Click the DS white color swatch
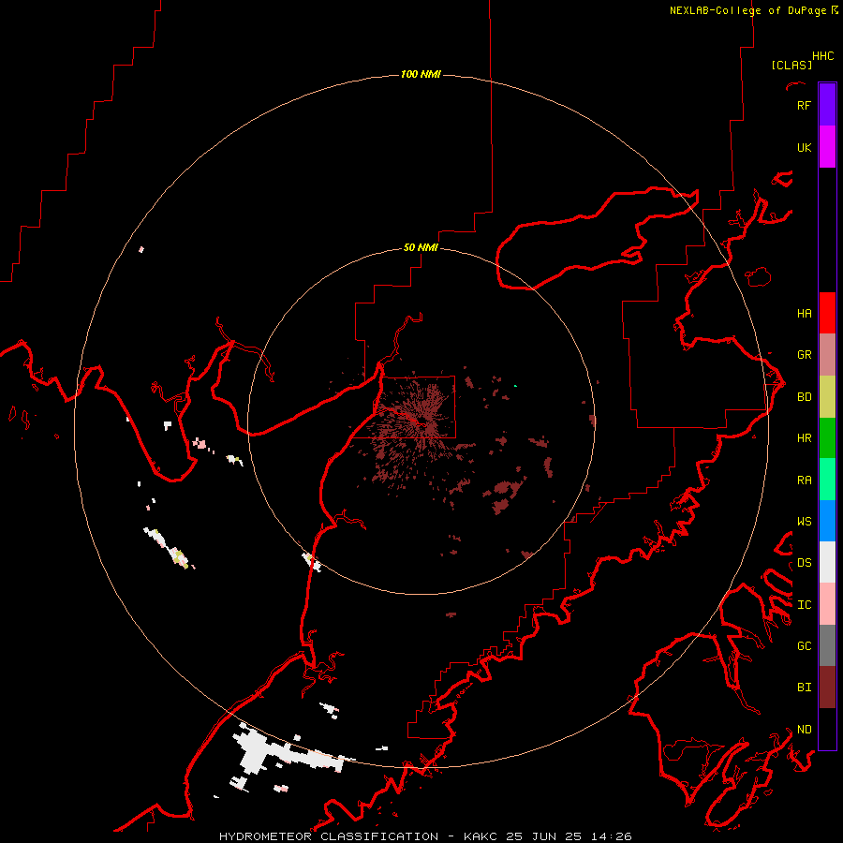Screen dimensions: 843x843 827,562
